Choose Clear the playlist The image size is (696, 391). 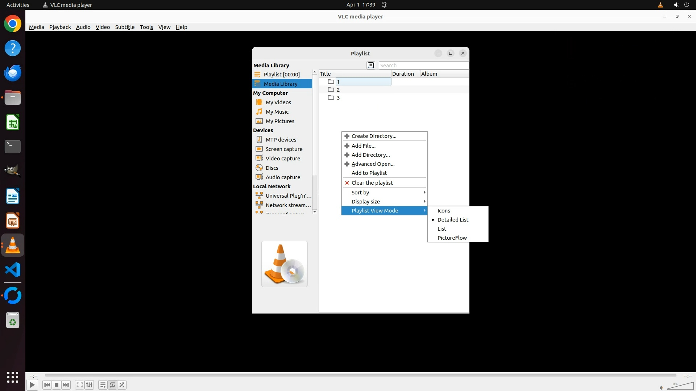point(372,183)
